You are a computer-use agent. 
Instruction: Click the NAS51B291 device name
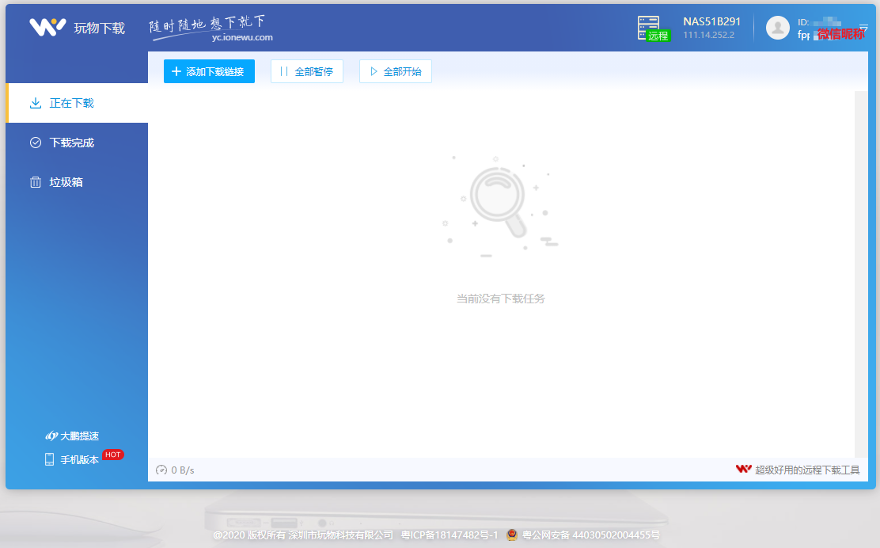point(711,21)
